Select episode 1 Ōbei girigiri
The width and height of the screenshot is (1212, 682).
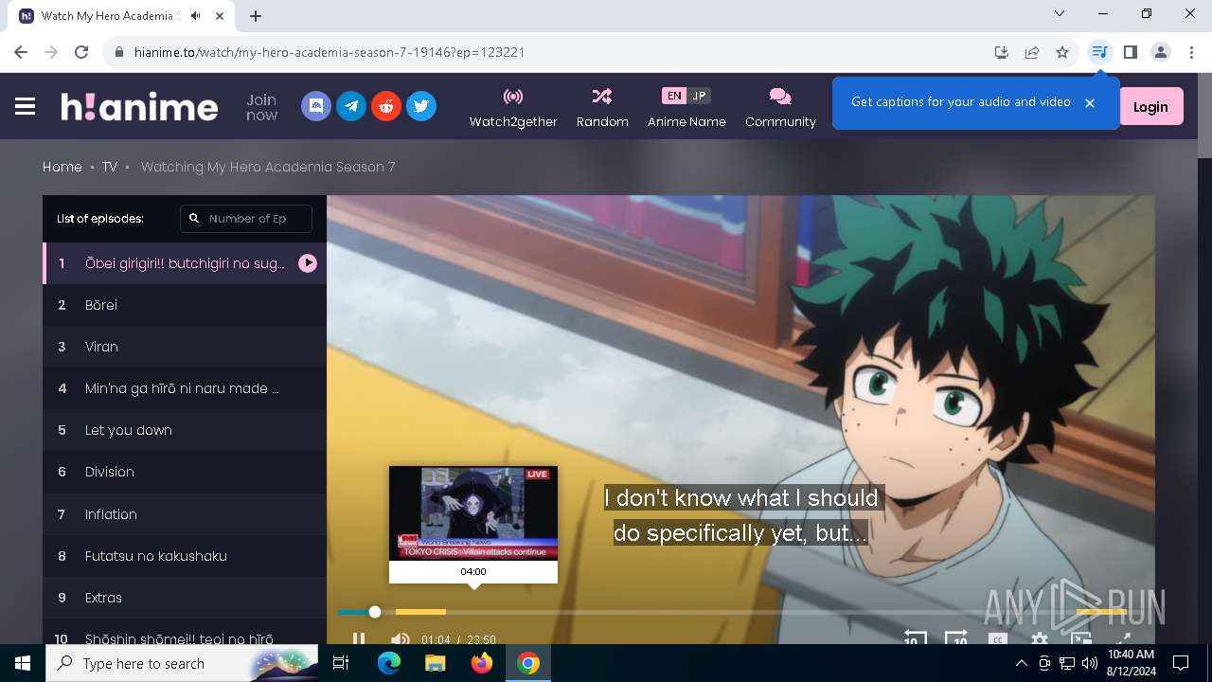[x=185, y=263]
